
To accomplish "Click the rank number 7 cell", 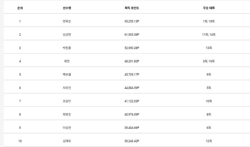I will point(20,101).
